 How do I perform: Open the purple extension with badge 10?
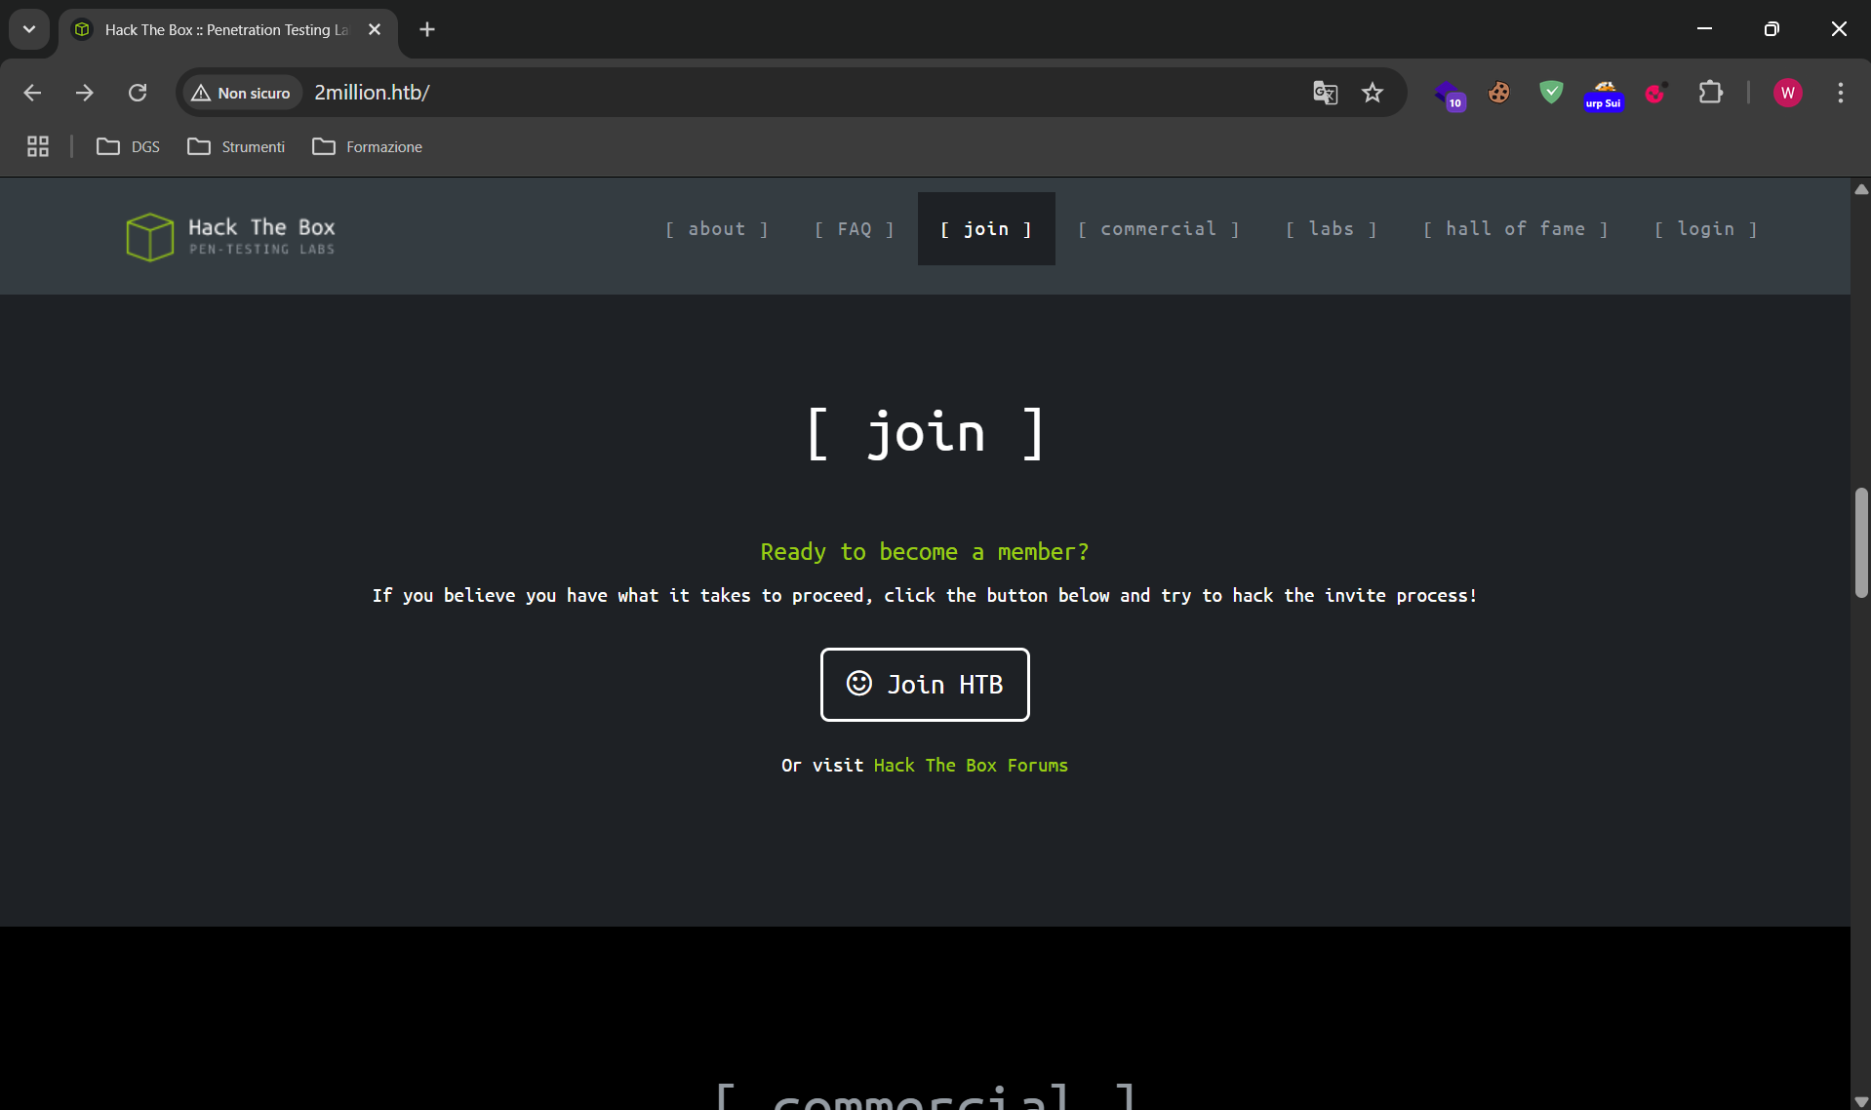pyautogui.click(x=1449, y=94)
